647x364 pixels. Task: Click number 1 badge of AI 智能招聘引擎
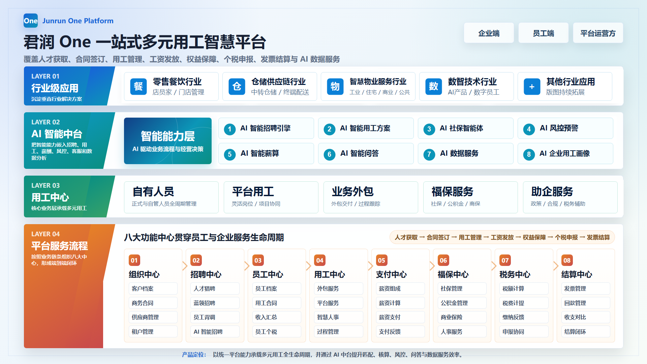pyautogui.click(x=230, y=129)
